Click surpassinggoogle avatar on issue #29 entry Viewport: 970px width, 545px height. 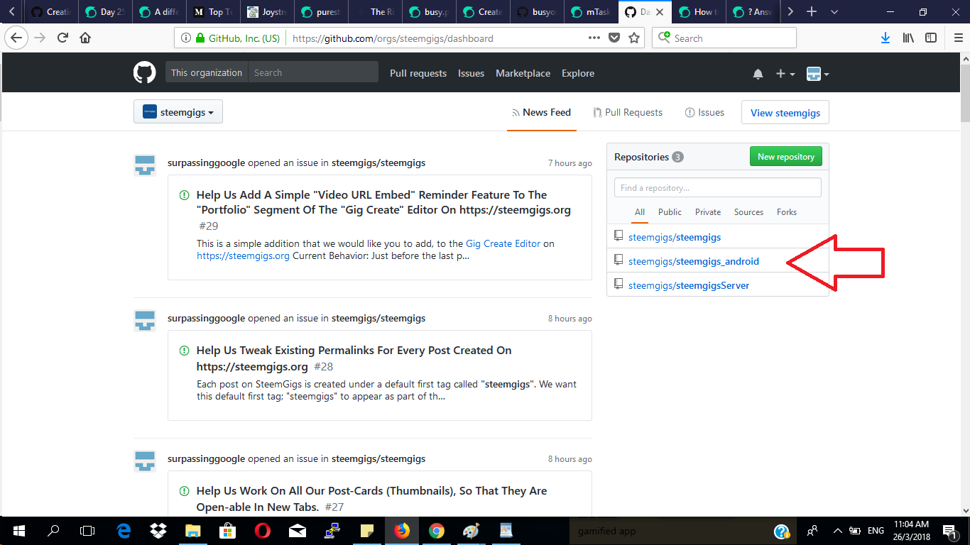[145, 165]
